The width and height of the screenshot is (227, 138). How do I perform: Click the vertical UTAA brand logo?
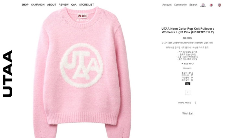7,74
